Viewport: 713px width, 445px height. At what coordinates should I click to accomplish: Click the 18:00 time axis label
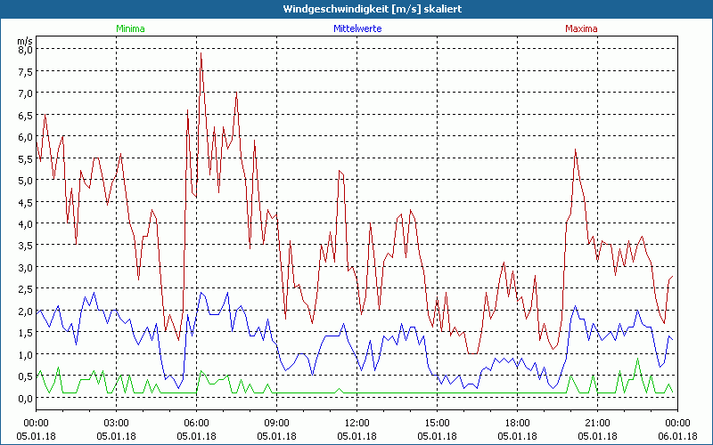pos(517,422)
